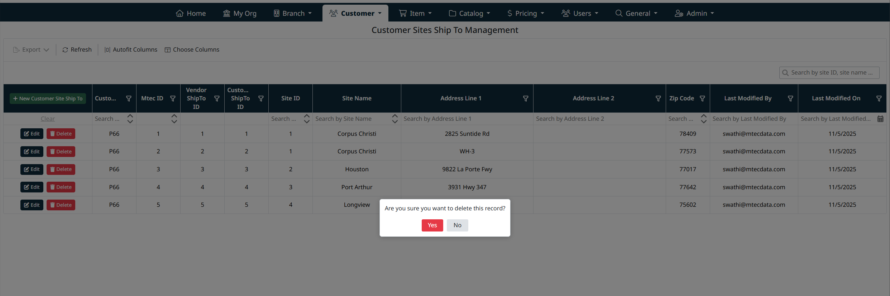The image size is (890, 296).
Task: Click the Mtec ID column filter icon
Action: (x=173, y=99)
